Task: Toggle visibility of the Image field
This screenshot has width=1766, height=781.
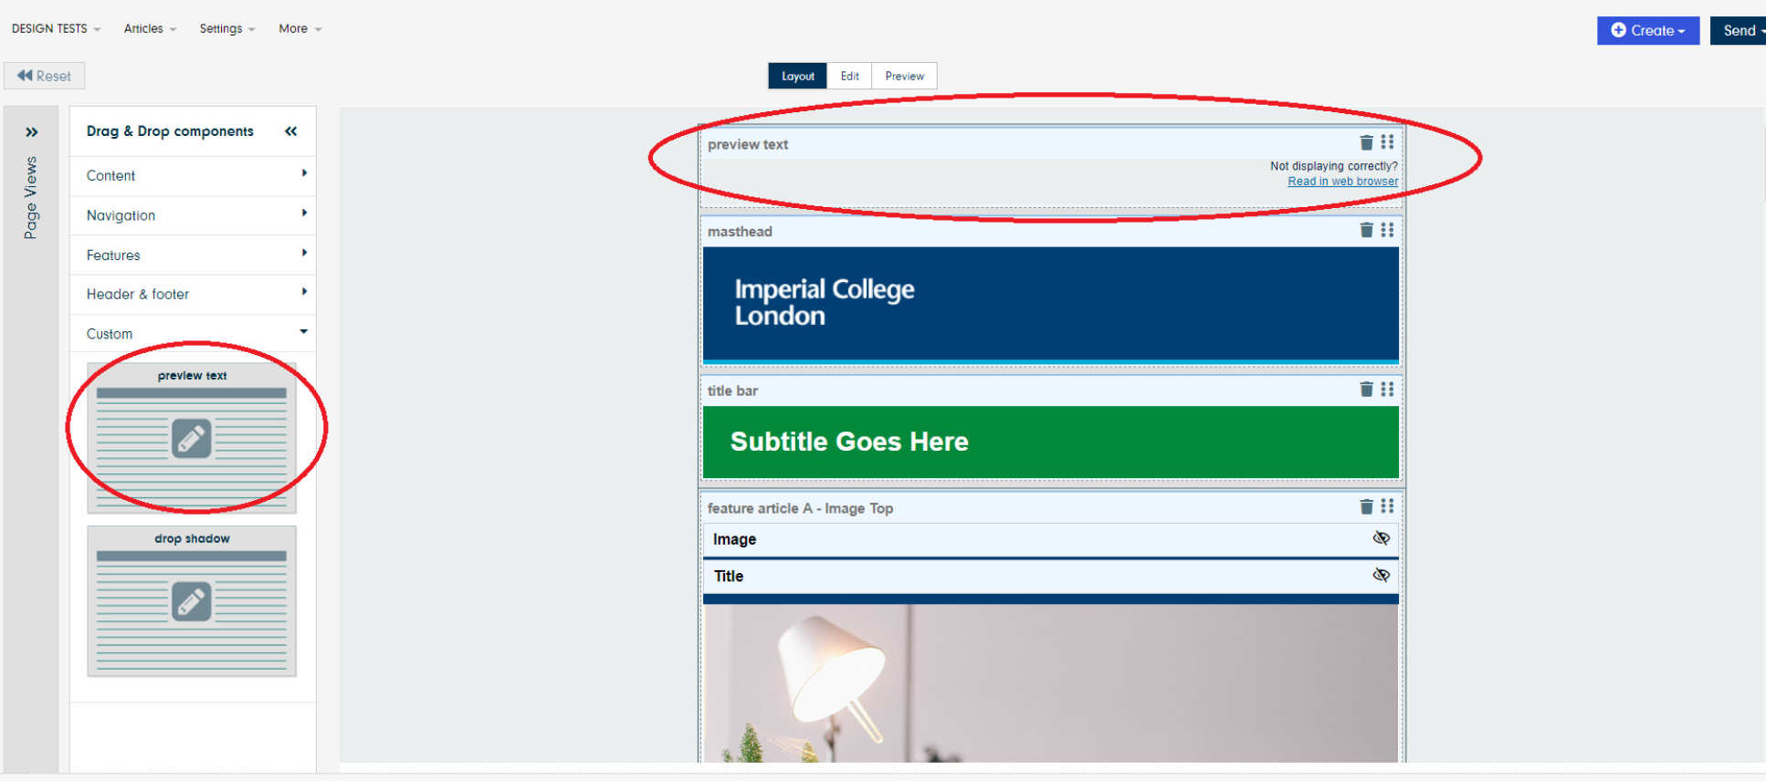Action: click(x=1381, y=538)
